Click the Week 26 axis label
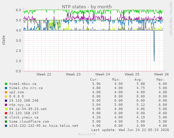 161,74
